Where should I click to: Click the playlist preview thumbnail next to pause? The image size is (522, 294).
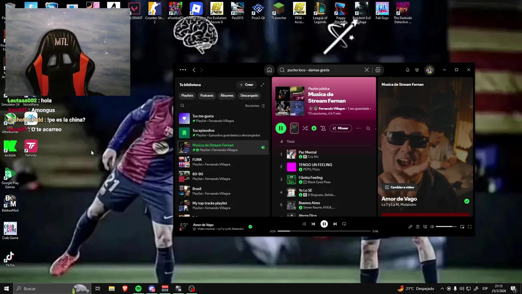[294, 128]
